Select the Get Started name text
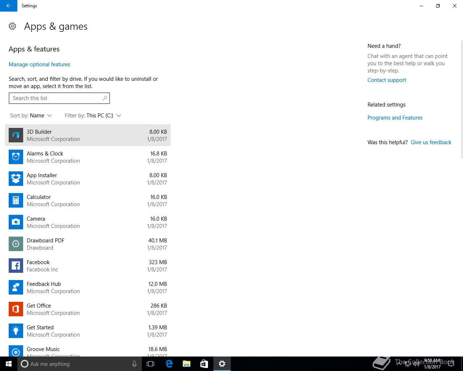Image resolution: width=463 pixels, height=371 pixels. [40, 328]
